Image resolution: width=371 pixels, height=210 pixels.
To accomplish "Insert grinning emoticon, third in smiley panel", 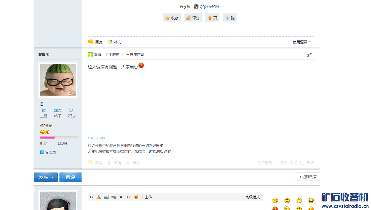I will 299,200.
